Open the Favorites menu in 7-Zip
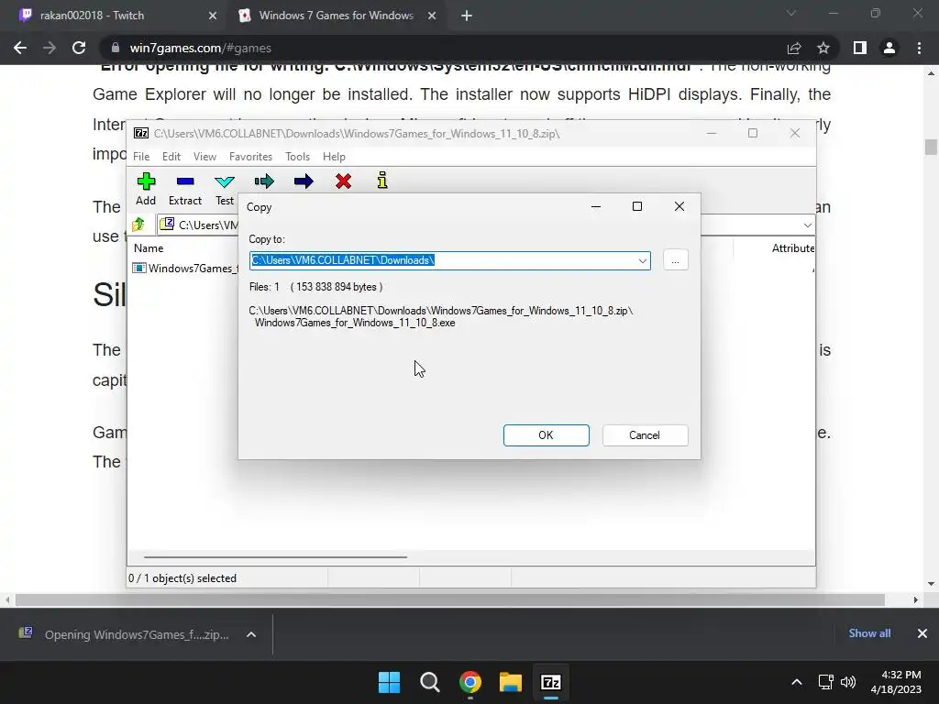Screen dimensions: 939x704 tap(250, 156)
